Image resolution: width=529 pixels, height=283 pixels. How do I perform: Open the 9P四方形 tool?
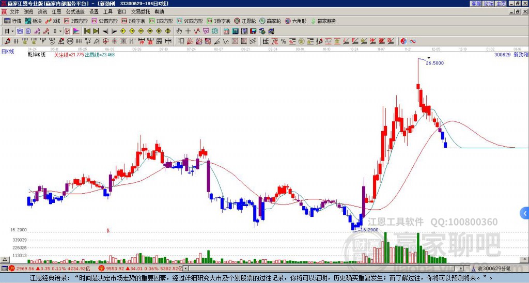click(x=105, y=21)
